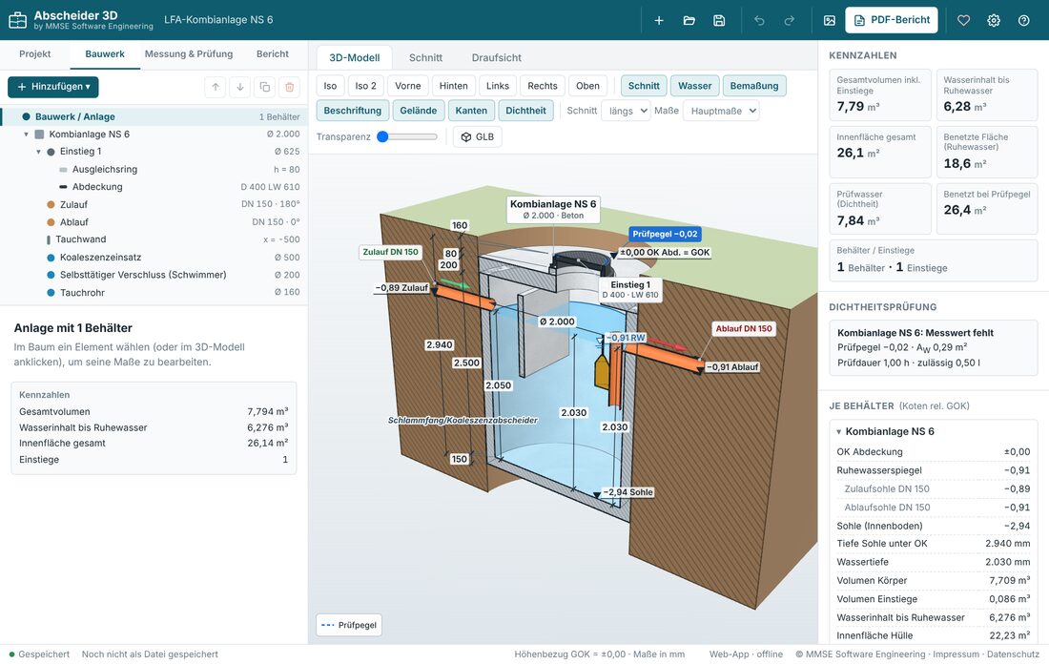
Task: Collapse Kombianlage NS 6 tree node
Action: (26, 135)
